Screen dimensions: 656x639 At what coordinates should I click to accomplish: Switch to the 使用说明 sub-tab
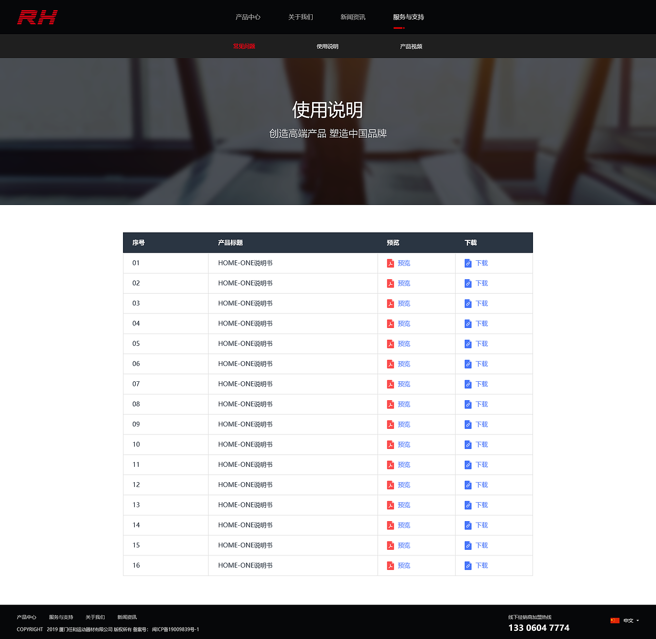(x=327, y=46)
